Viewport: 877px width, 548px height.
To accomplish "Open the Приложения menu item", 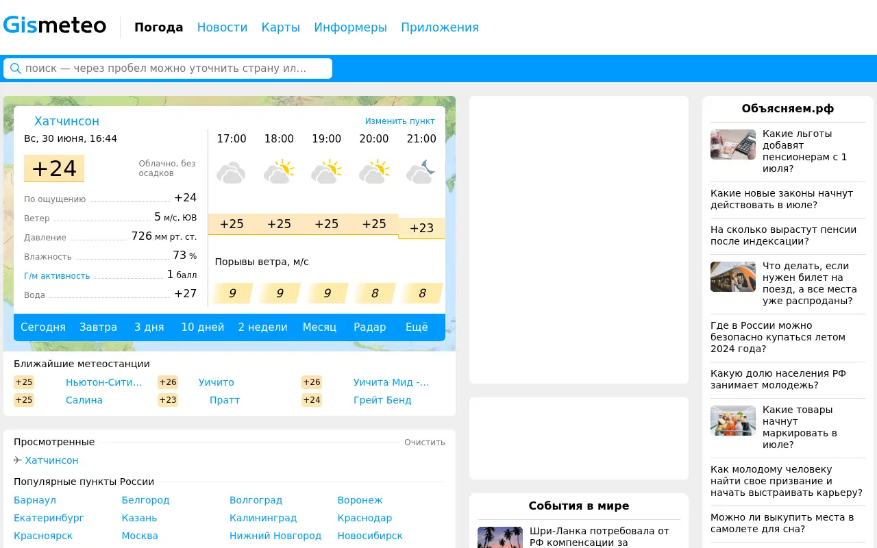I will coord(440,27).
